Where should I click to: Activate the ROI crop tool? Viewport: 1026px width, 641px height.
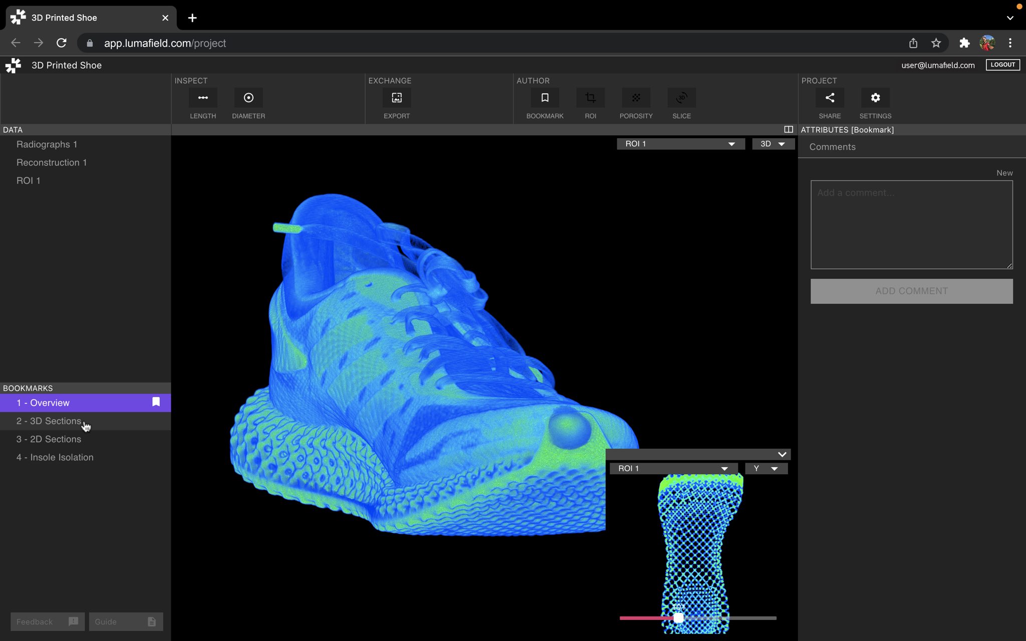pyautogui.click(x=590, y=98)
